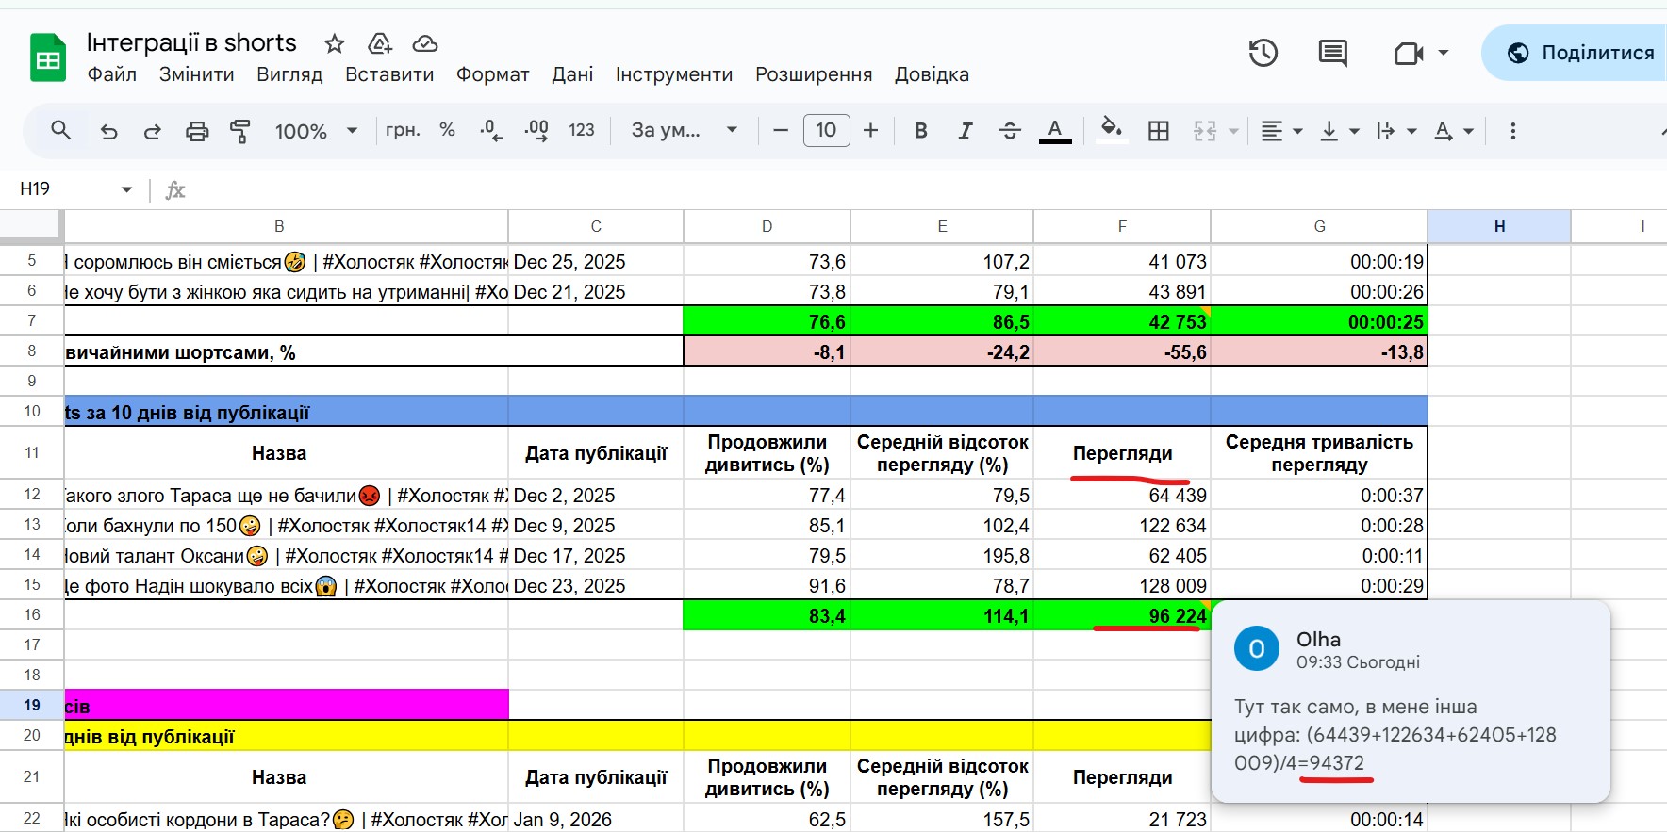Star the document Інтеграції в shorts
Image resolution: width=1667 pixels, height=832 pixels.
click(334, 43)
